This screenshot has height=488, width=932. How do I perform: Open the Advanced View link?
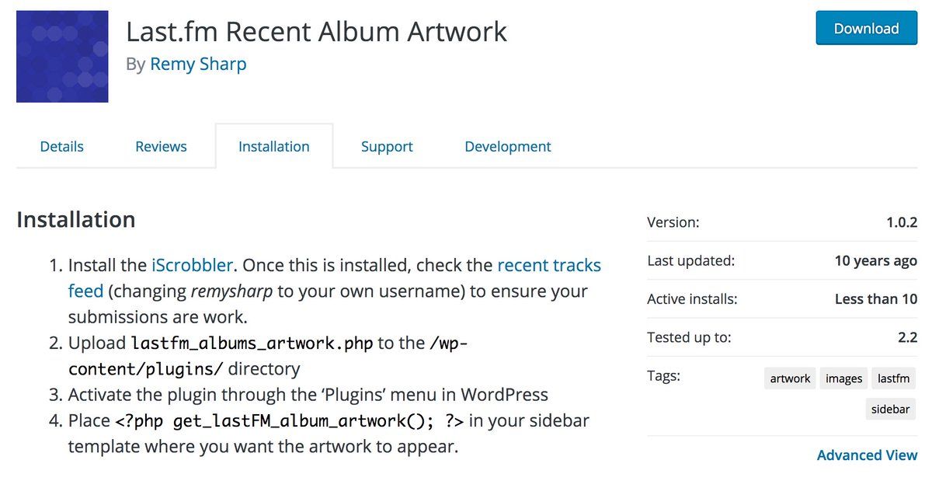click(867, 455)
